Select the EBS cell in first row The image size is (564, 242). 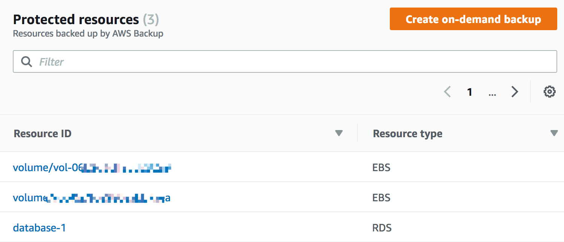coord(381,167)
